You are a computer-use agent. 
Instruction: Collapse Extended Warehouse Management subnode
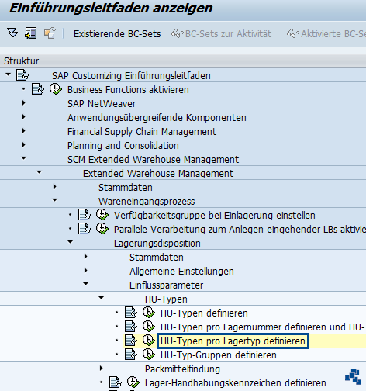pos(40,172)
